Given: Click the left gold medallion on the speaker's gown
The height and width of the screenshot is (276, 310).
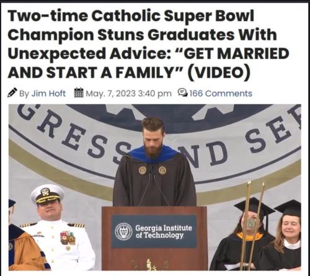Looking at the screenshot, I should [143, 170].
